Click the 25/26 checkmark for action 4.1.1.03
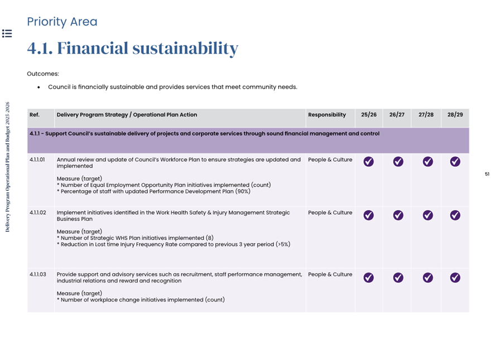The image size is (496, 350). point(369,277)
